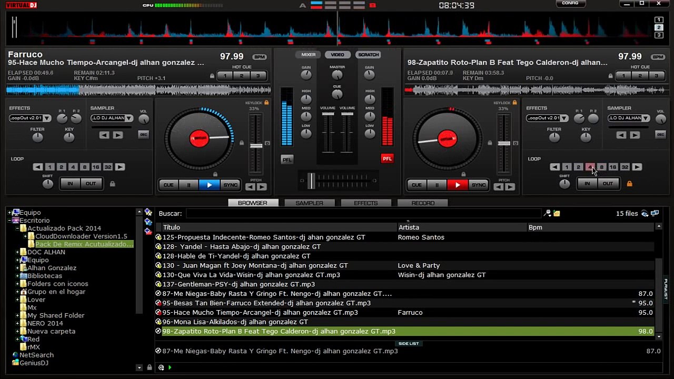Screen dimensions: 674x379
Task: Click left deck sampler REC button
Action: pyautogui.click(x=143, y=135)
